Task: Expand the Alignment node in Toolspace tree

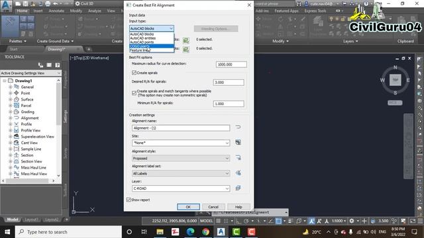Action: pos(11,118)
